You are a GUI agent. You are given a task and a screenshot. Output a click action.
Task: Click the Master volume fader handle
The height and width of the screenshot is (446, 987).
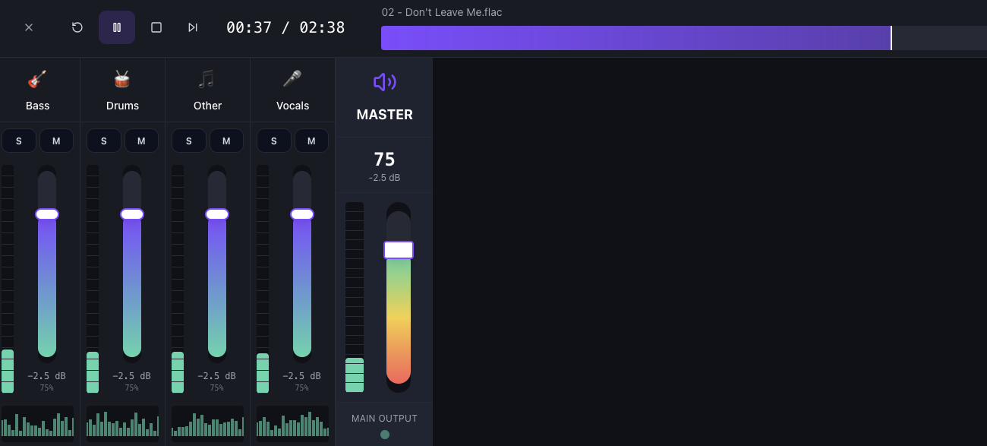coord(399,250)
